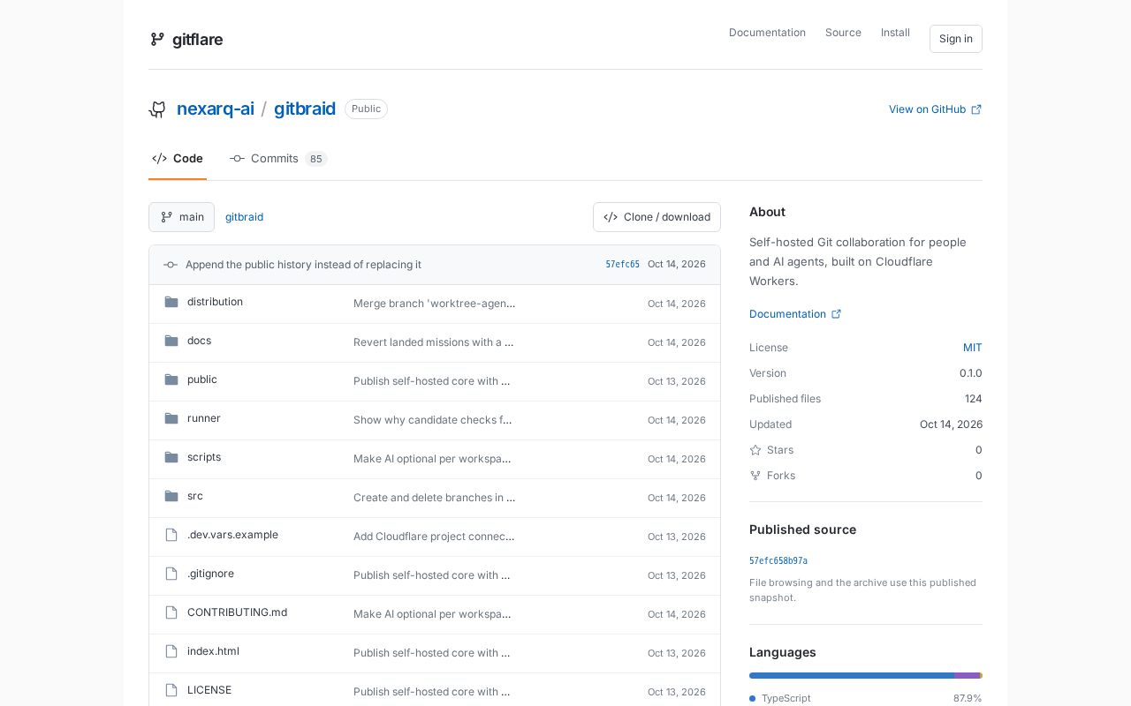Open external link icon next to View on GitHub
1131x706 pixels.
tap(976, 109)
